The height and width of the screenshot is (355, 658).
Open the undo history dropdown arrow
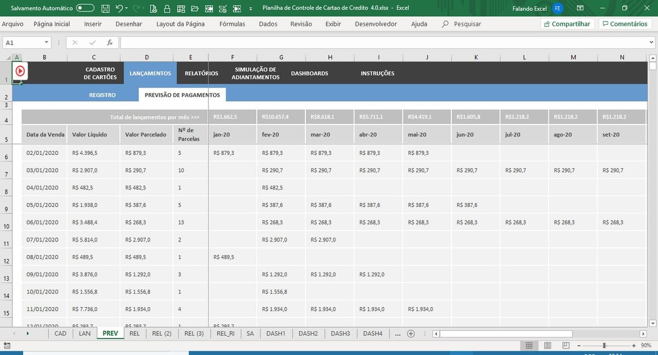[x=127, y=8]
